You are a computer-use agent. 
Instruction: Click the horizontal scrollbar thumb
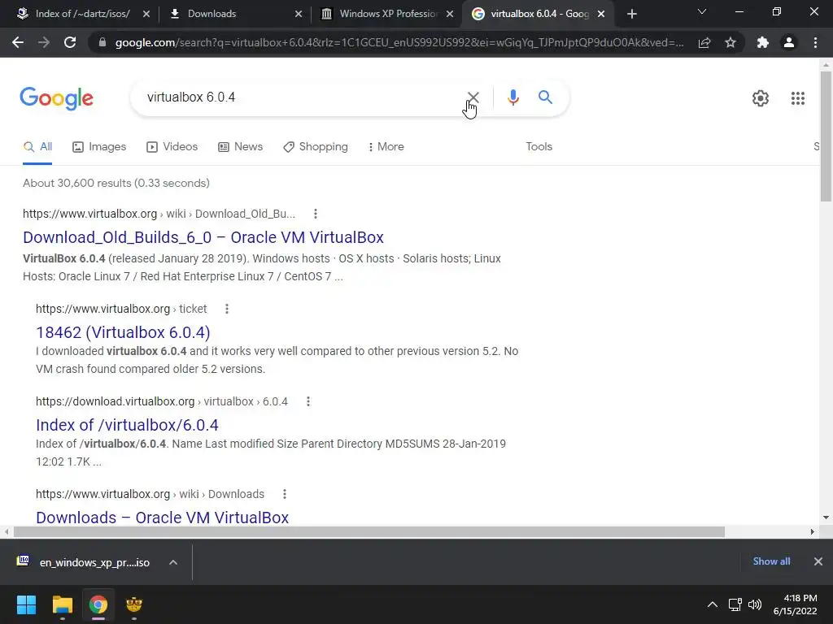[x=369, y=531]
